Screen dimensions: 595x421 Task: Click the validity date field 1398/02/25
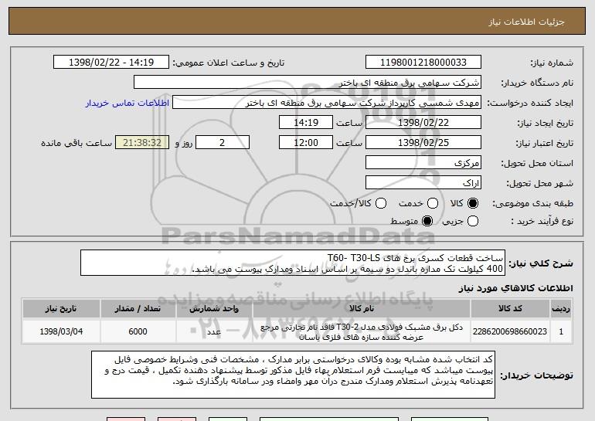(x=423, y=143)
